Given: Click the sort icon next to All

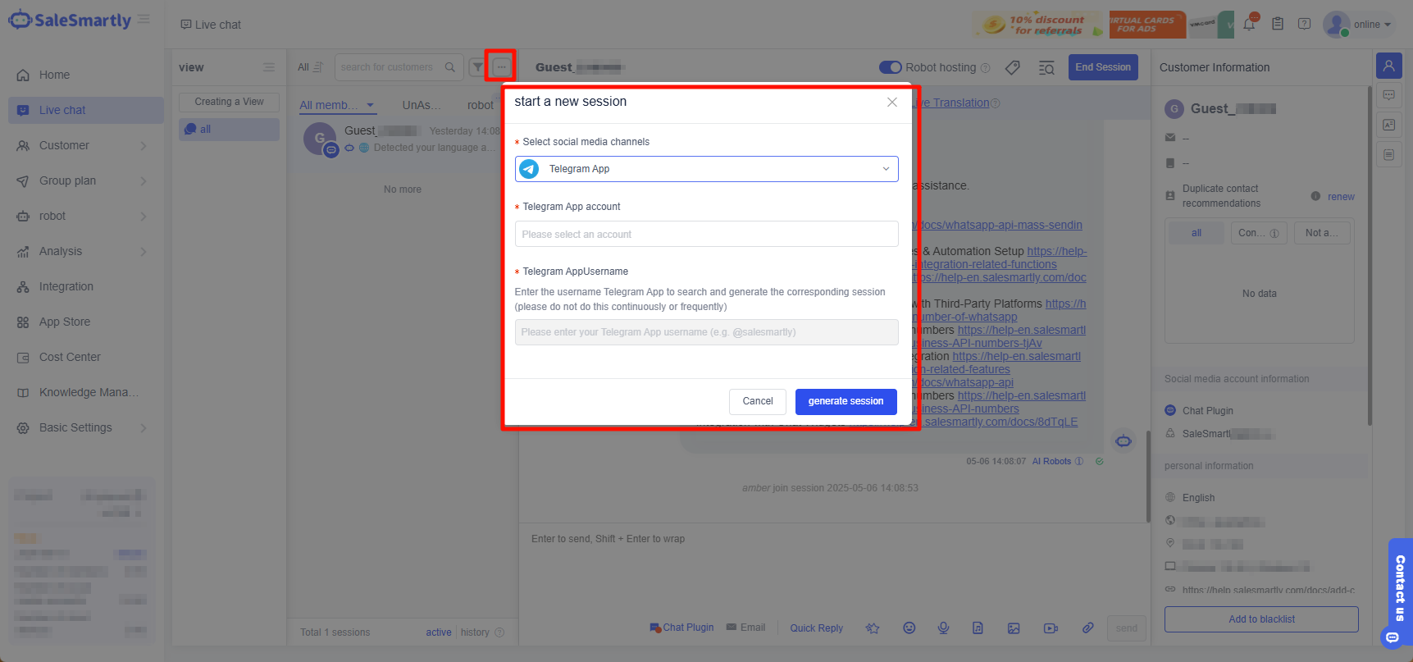Looking at the screenshot, I should (318, 67).
